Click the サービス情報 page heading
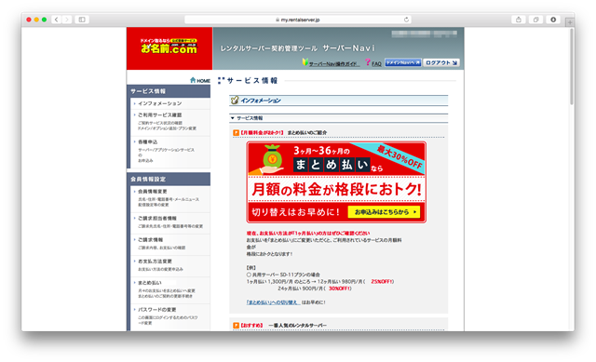This screenshot has width=596, height=362. [252, 81]
